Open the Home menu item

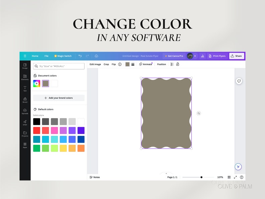tap(35, 56)
